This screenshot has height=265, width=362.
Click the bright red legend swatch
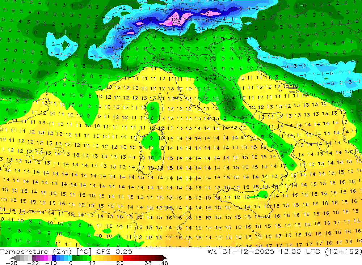coord(125,258)
